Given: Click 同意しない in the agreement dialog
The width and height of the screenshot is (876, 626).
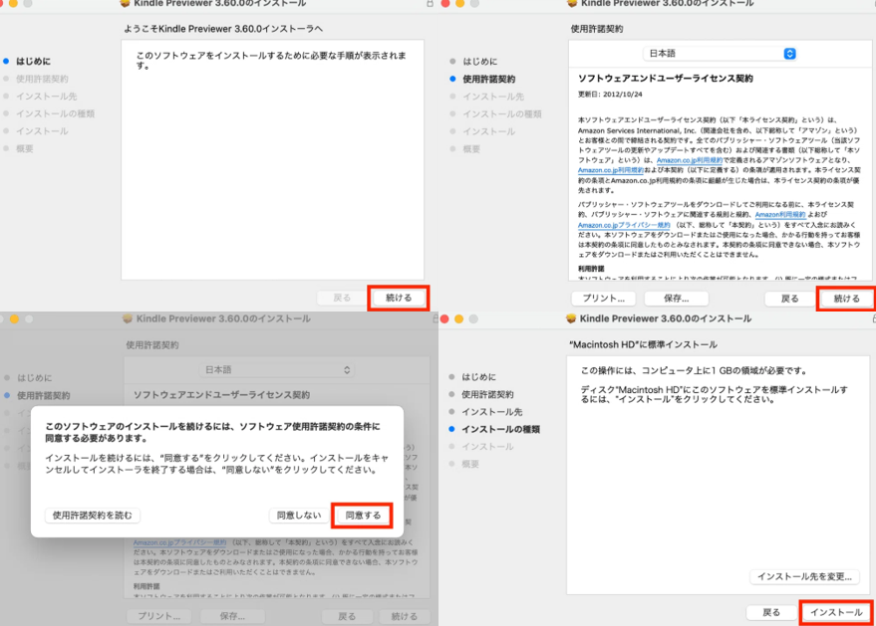Looking at the screenshot, I should (x=299, y=515).
